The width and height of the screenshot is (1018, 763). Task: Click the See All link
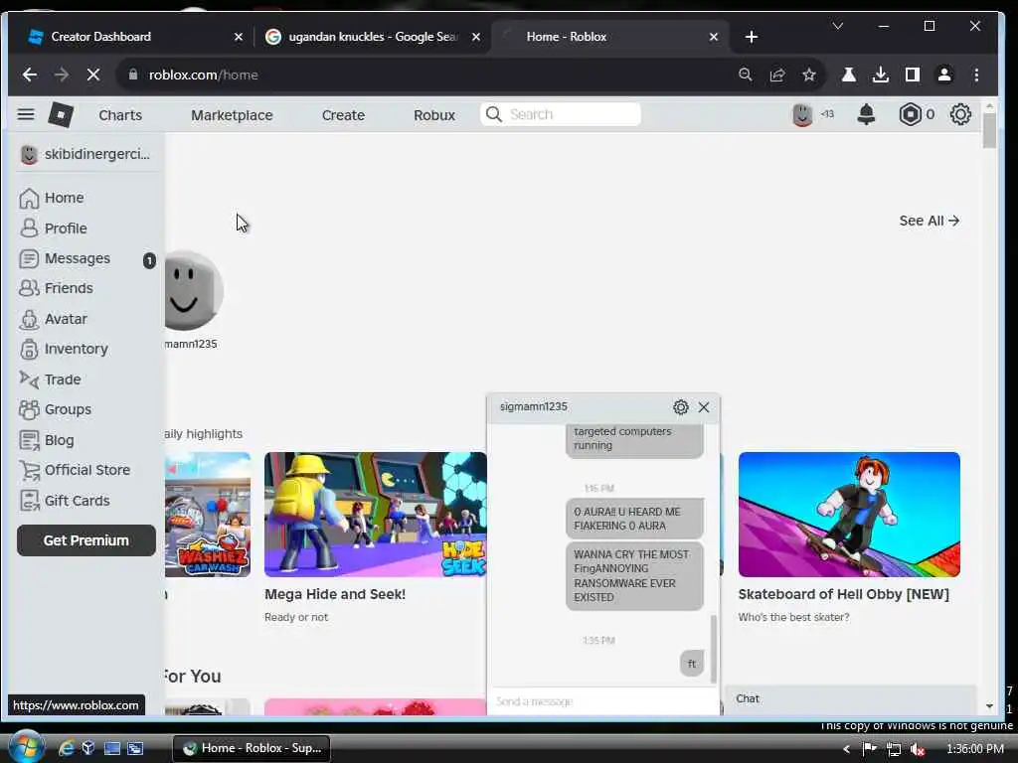[930, 221]
